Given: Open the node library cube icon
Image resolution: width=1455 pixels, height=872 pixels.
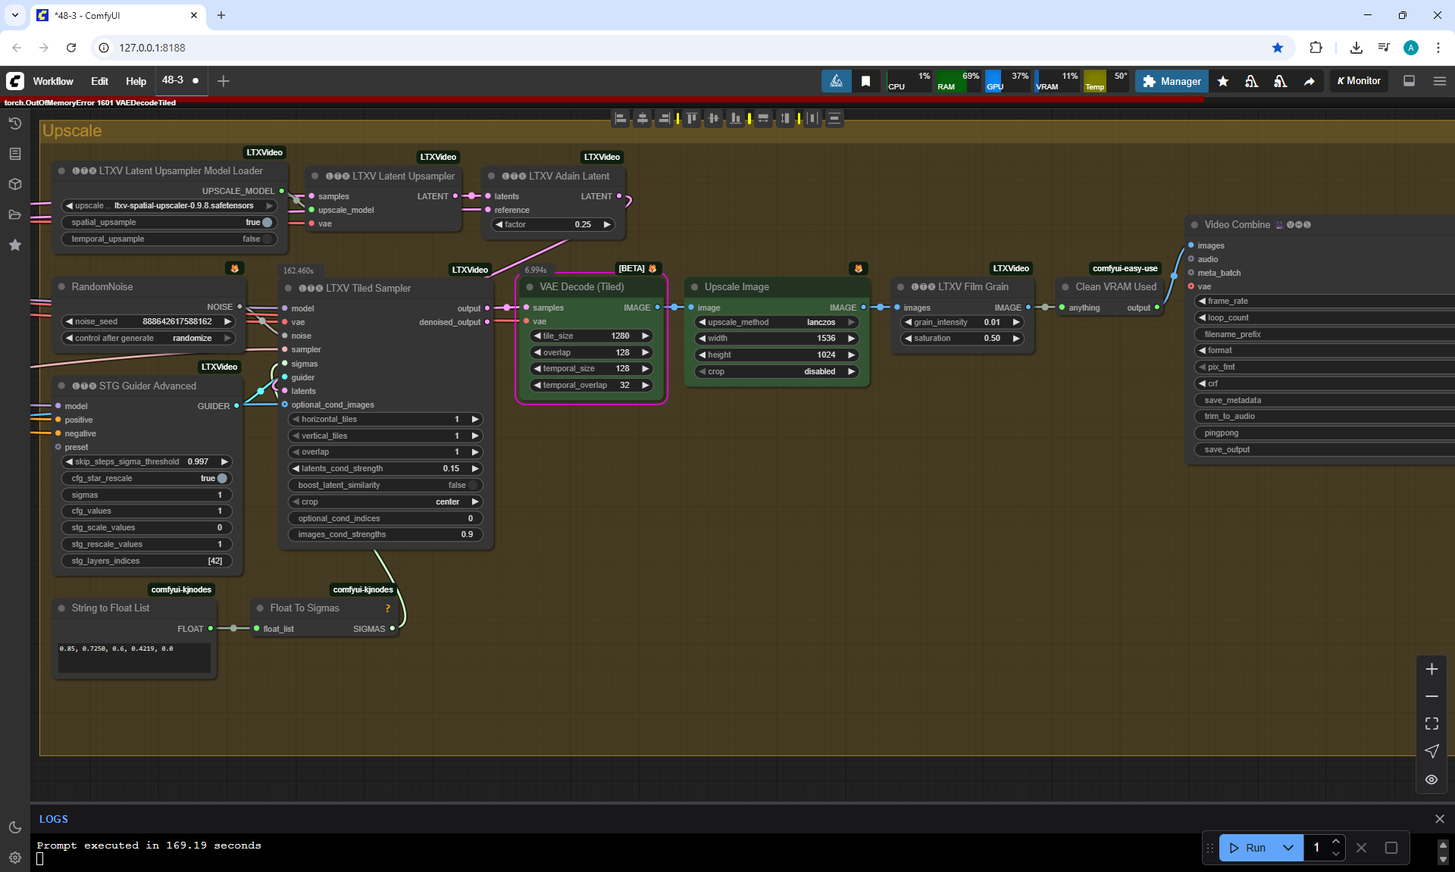Looking at the screenshot, I should [15, 184].
